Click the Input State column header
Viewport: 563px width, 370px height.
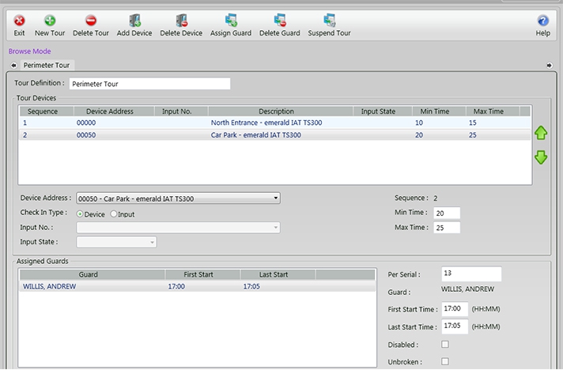tap(383, 111)
